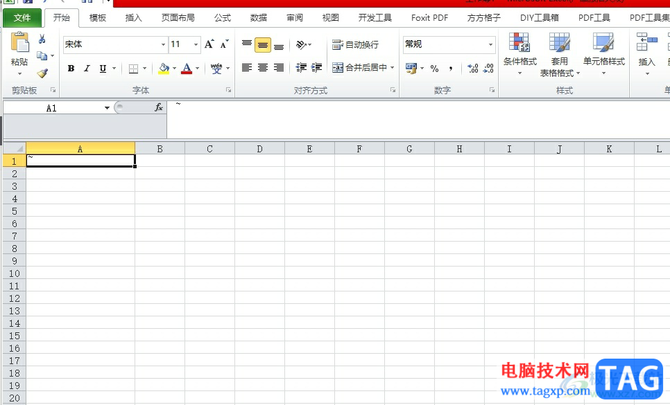Align text left
This screenshot has width=670, height=405.
tap(247, 67)
